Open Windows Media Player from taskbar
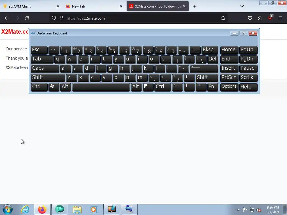The height and width of the screenshot is (215, 287). pyautogui.click(x=94, y=209)
